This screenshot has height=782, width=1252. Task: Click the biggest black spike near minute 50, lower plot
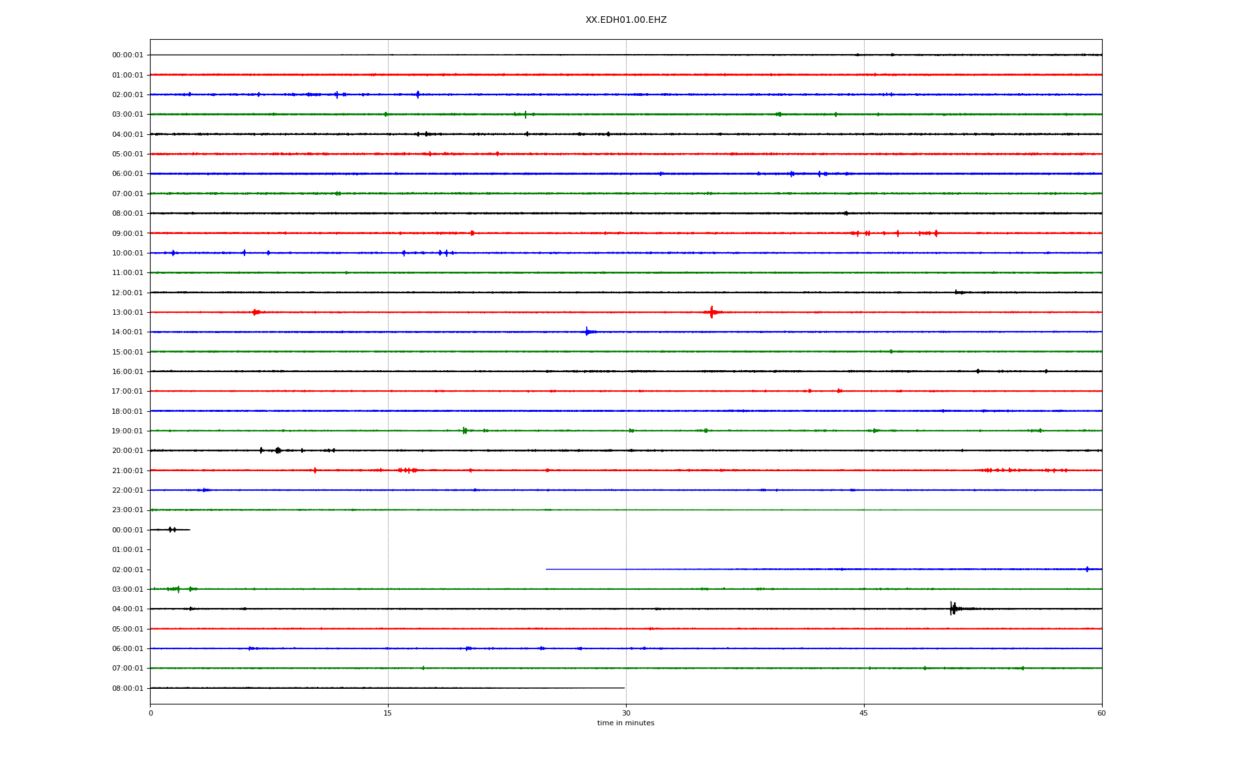(953, 609)
